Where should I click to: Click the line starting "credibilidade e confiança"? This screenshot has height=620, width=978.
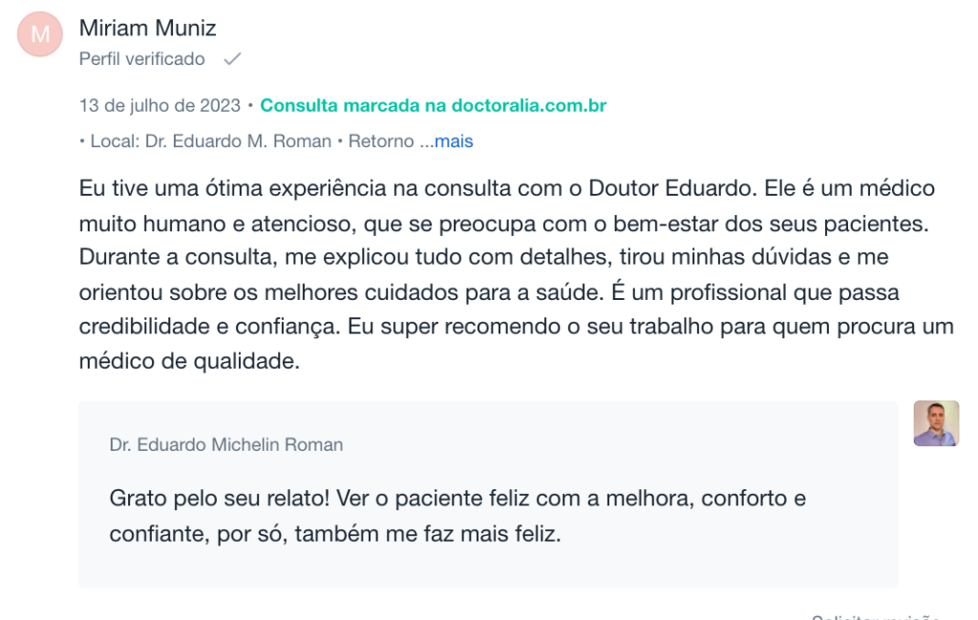coord(517,327)
